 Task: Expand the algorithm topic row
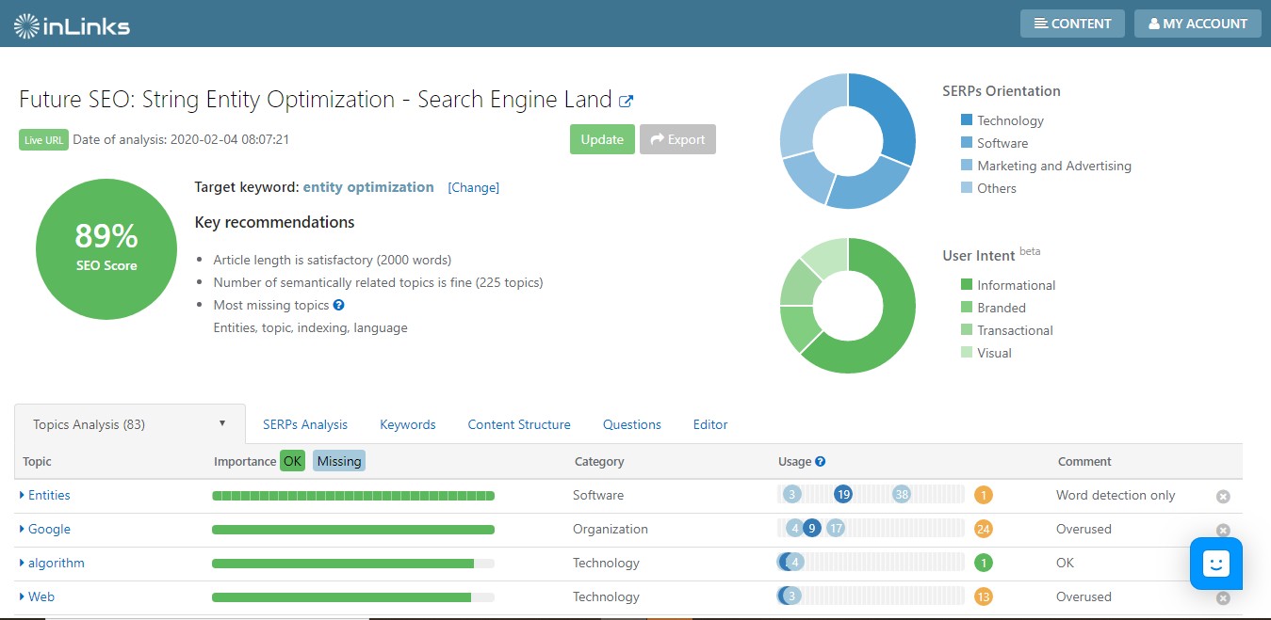(x=52, y=563)
